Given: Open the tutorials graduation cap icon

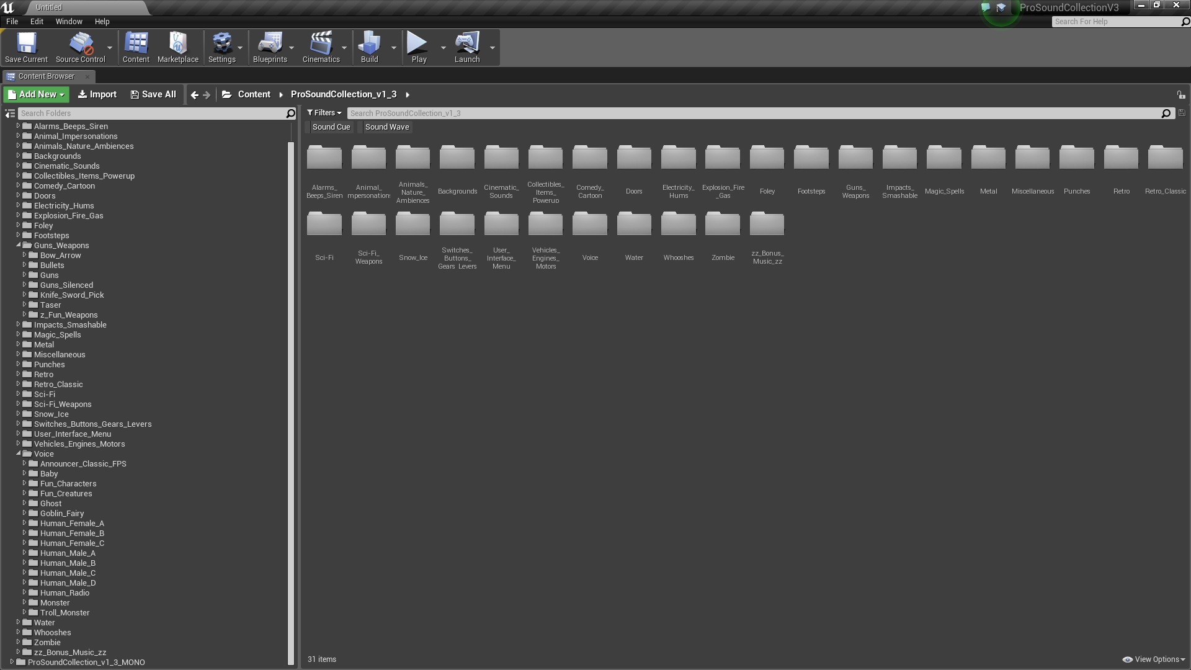Looking at the screenshot, I should [x=1001, y=8].
